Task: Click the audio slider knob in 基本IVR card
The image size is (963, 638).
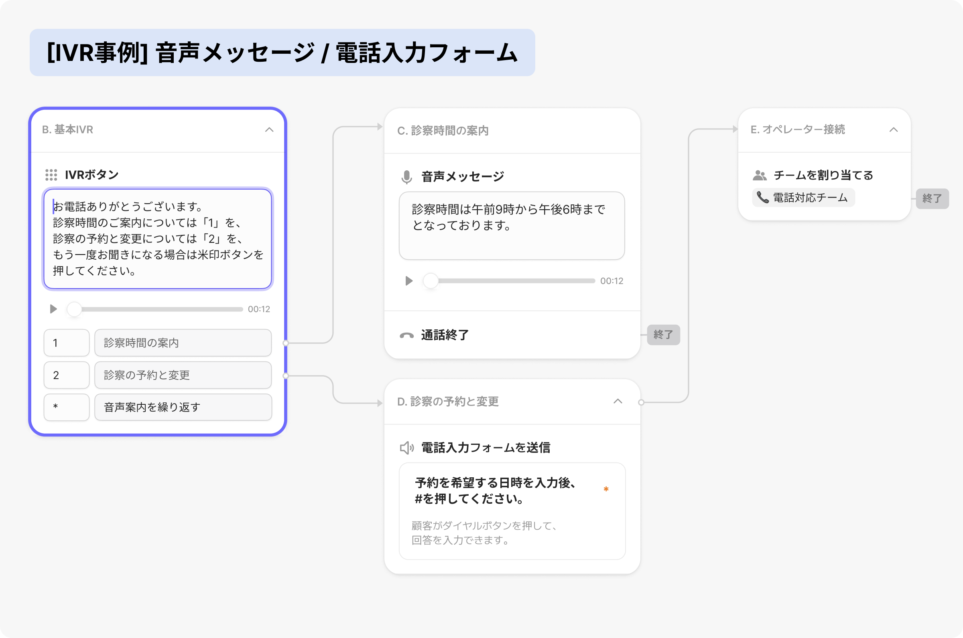Action: (x=74, y=309)
